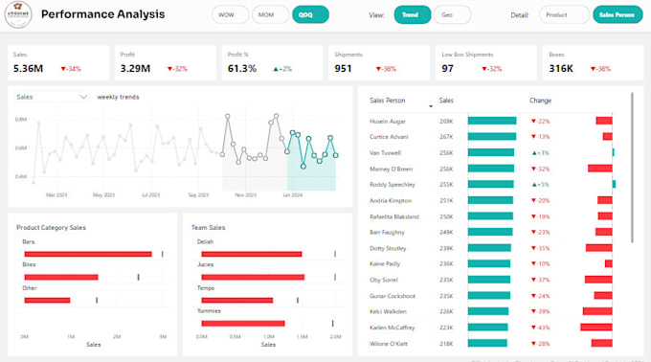Open the Sales 5.36M KPI card

58,62
